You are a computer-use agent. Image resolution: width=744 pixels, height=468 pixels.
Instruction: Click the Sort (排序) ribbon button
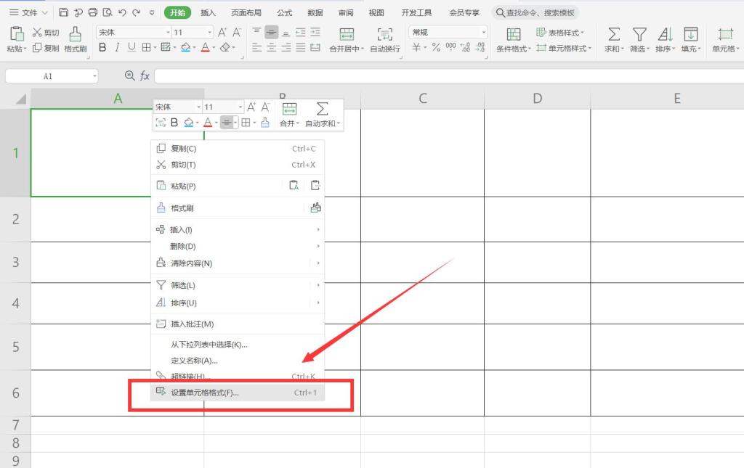pos(665,40)
